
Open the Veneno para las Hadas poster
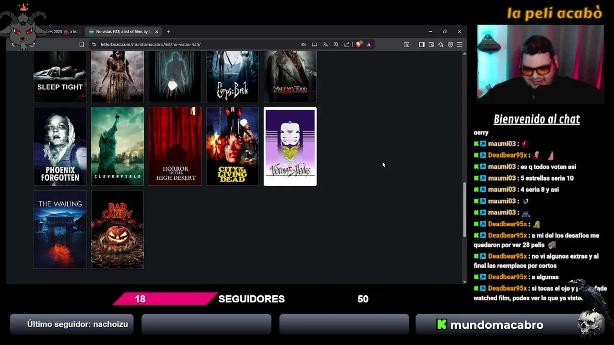click(x=290, y=146)
